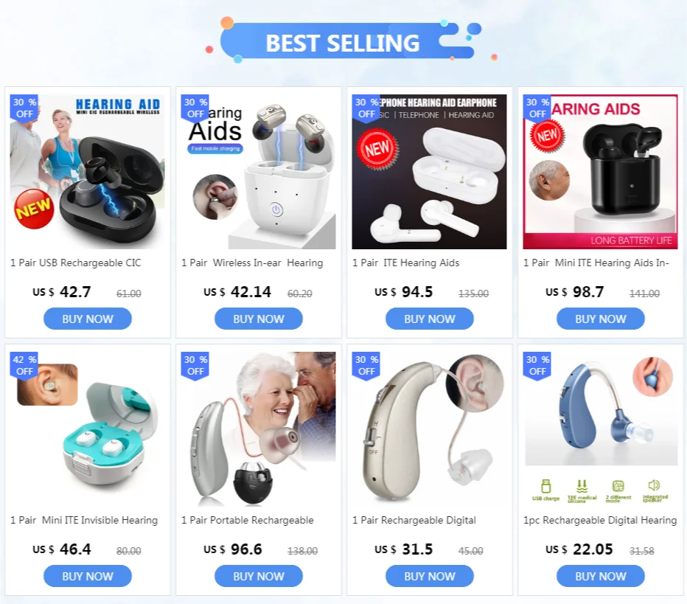Open the black earbuds charging case image

88,172
